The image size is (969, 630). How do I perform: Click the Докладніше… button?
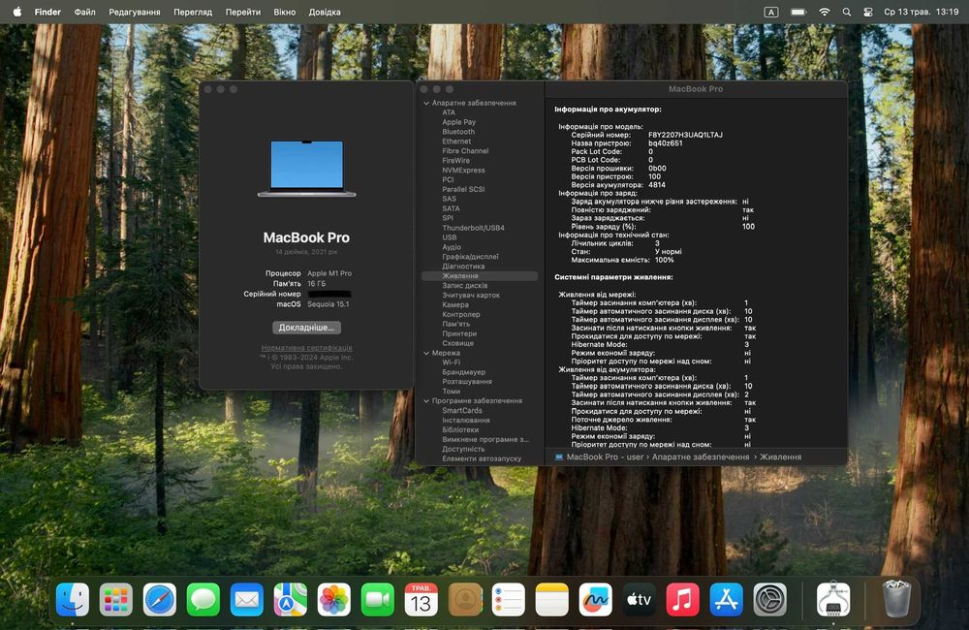tap(306, 328)
